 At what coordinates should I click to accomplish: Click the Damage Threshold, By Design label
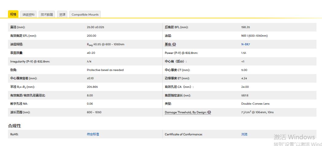[185, 112]
